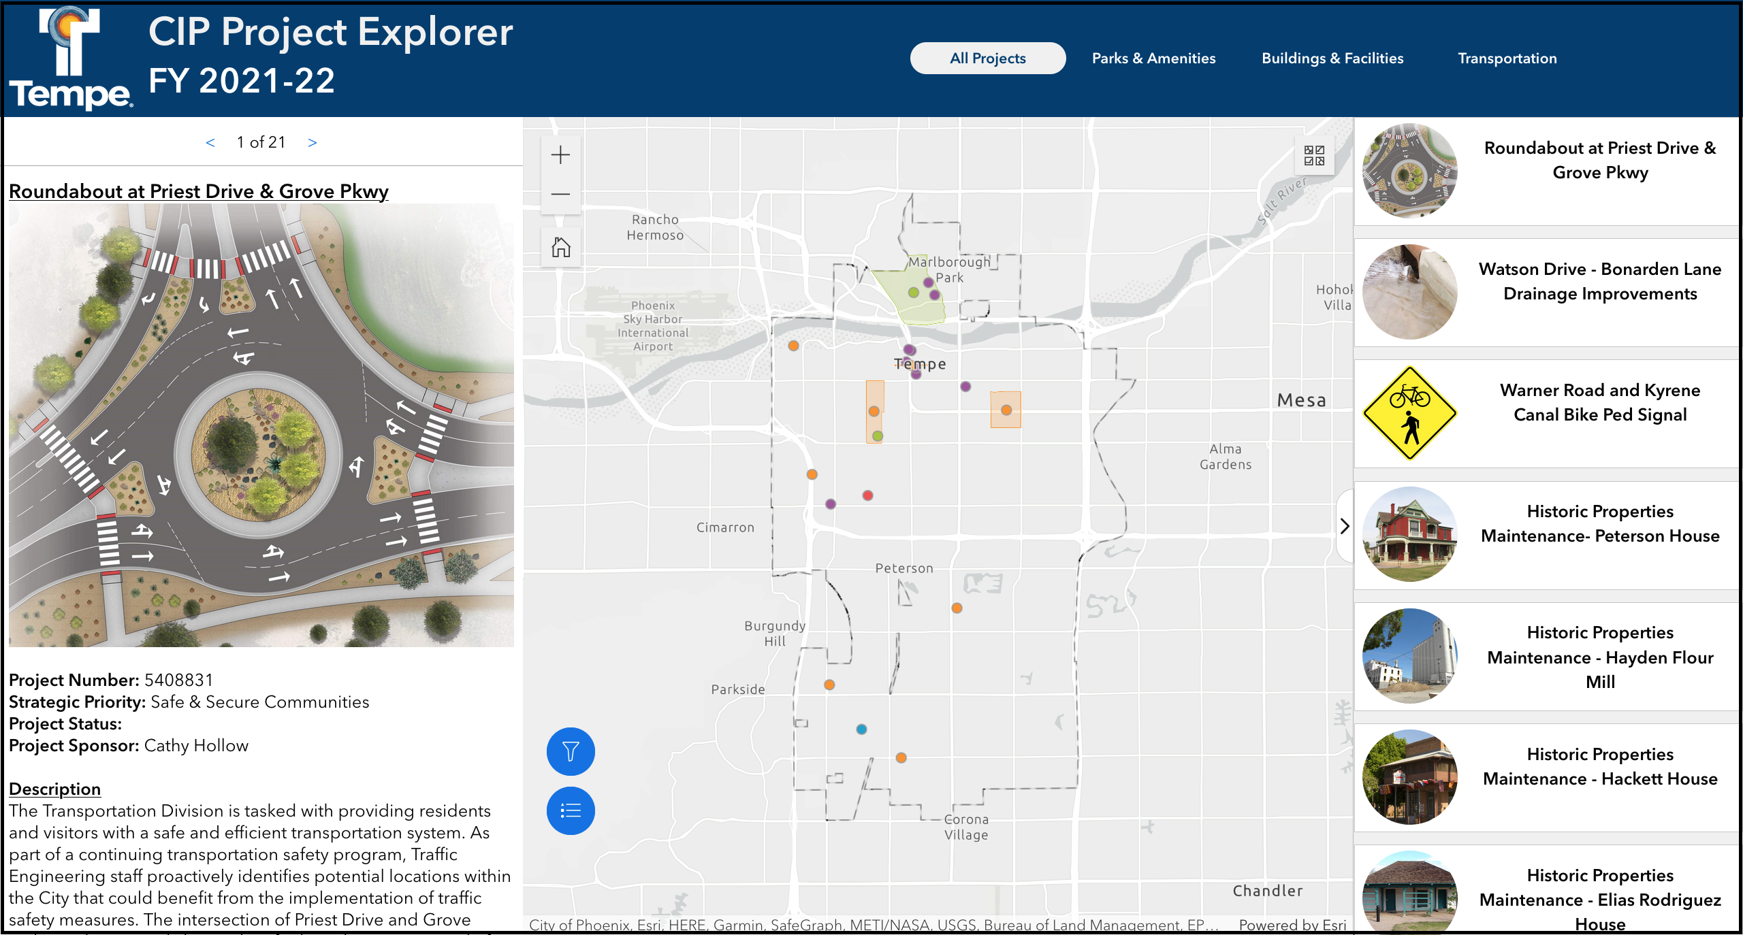Open the blue filter button
This screenshot has width=1743, height=935.
click(571, 751)
